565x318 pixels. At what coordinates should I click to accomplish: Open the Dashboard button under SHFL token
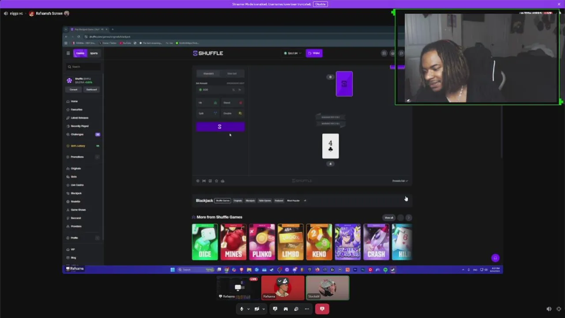coord(91,90)
